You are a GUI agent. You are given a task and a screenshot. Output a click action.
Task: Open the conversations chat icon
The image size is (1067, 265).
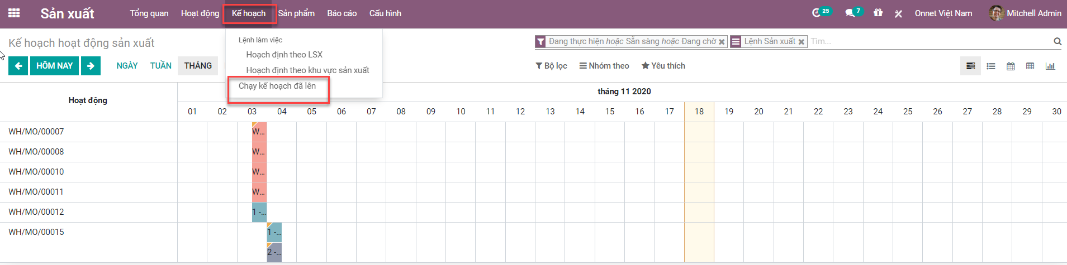point(850,13)
